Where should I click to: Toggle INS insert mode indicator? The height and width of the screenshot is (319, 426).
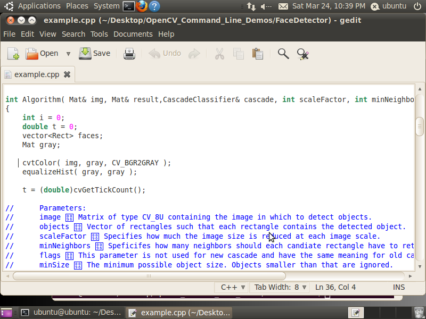coord(398,287)
